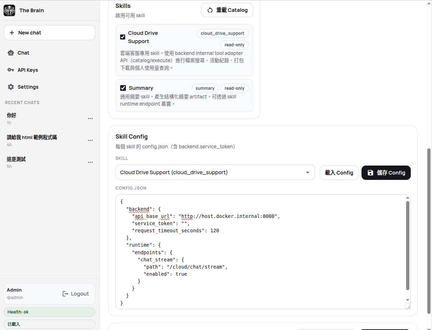Click the config textarea scroll-down arrow
432x330 pixels.
point(408,300)
